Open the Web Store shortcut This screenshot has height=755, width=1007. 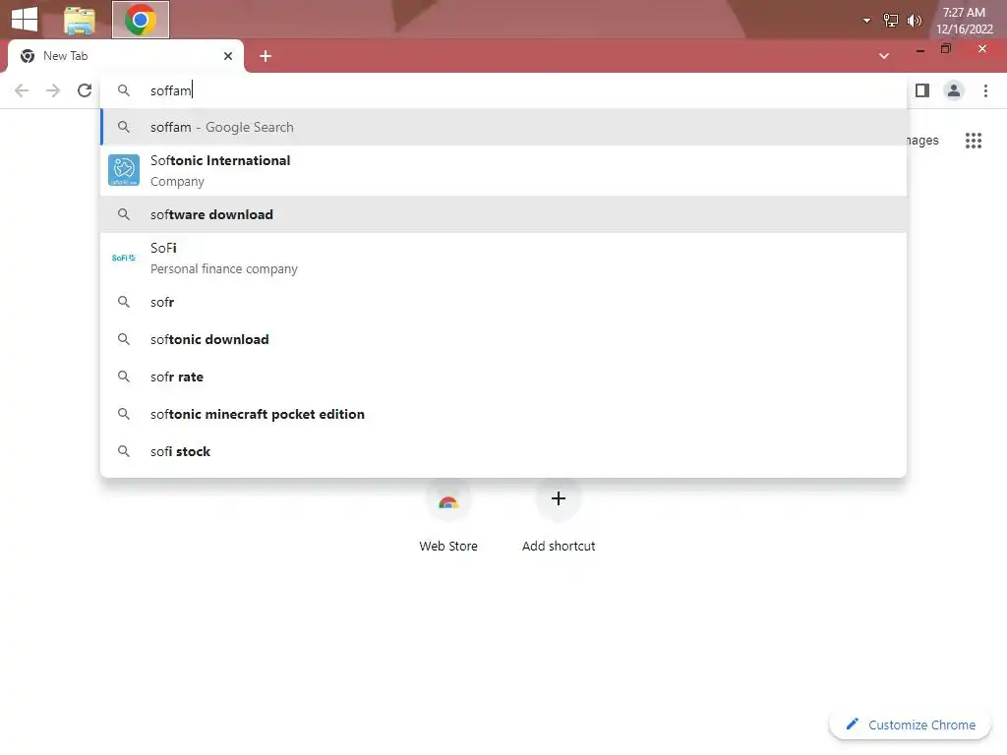point(448,516)
